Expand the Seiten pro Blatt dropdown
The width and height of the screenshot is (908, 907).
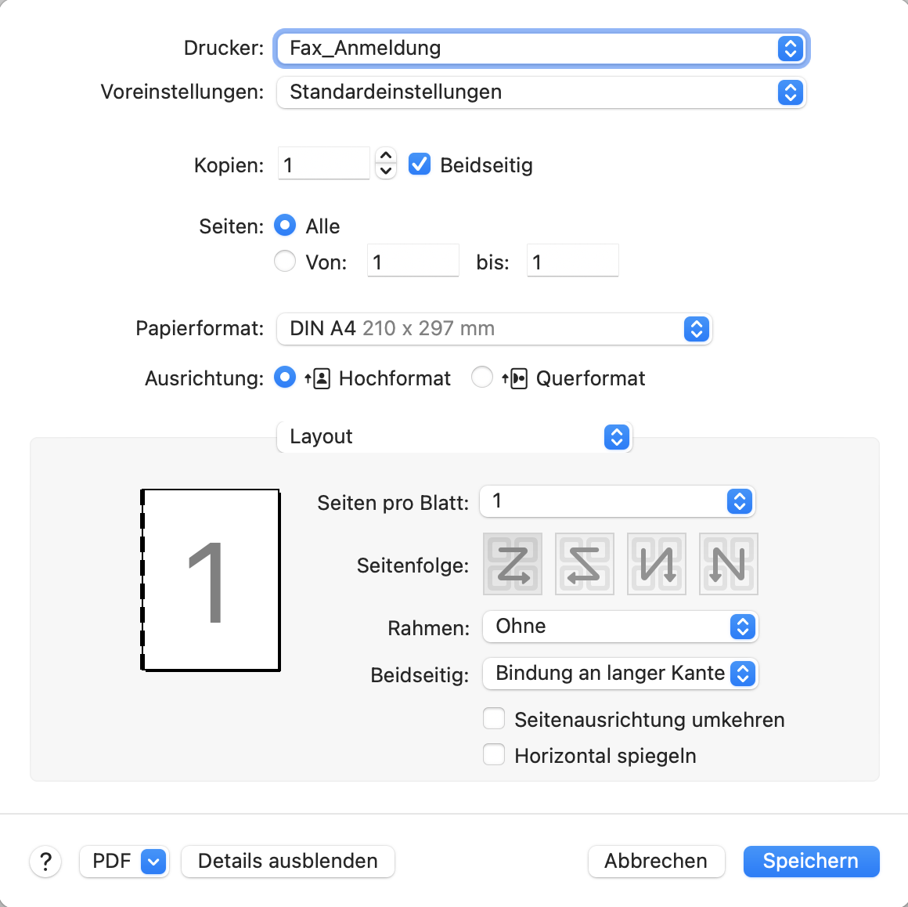pos(618,501)
